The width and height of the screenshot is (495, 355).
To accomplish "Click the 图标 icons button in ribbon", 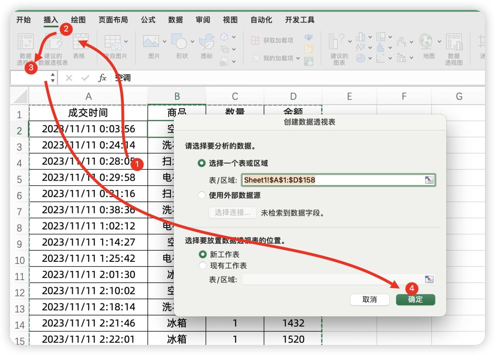I will click(207, 42).
